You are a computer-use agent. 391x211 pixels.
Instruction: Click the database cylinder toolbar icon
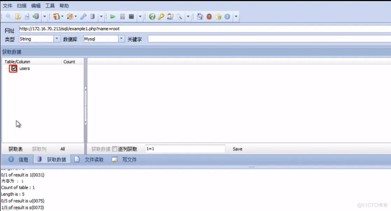pos(92,16)
